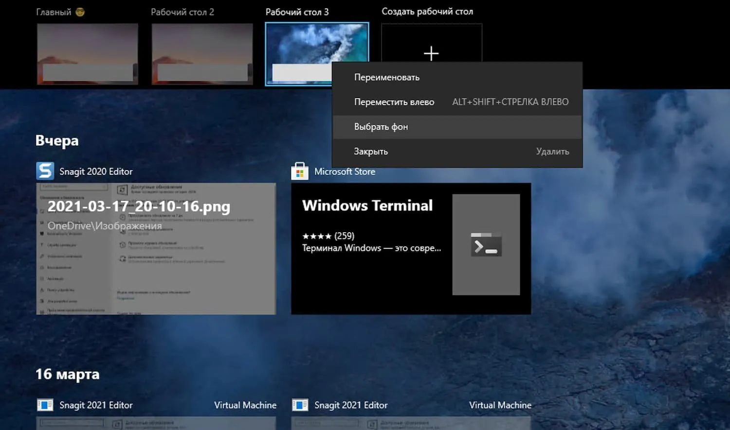Click Удалить shortcut hint in menu
730x430 pixels.
pyautogui.click(x=553, y=152)
